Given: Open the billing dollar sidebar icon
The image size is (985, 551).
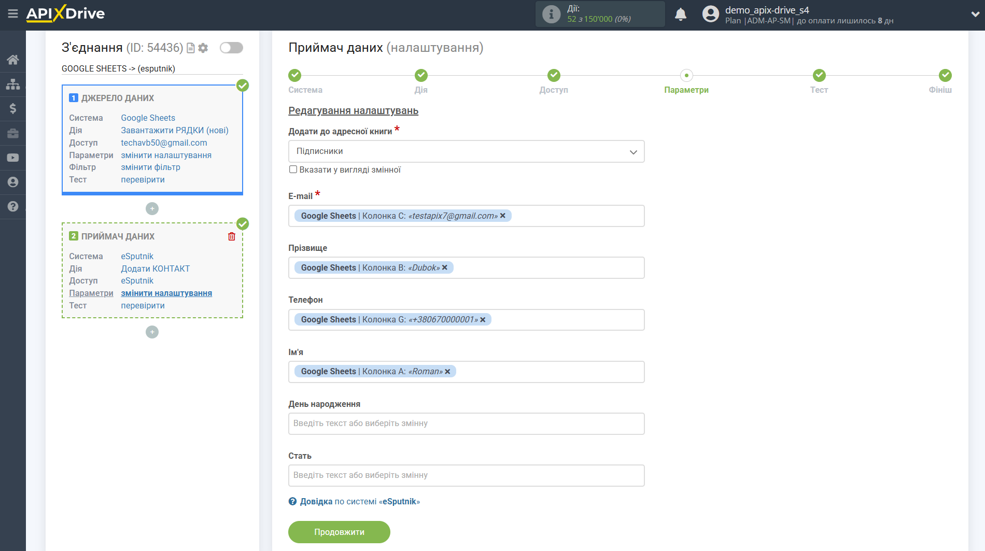Looking at the screenshot, I should (13, 108).
